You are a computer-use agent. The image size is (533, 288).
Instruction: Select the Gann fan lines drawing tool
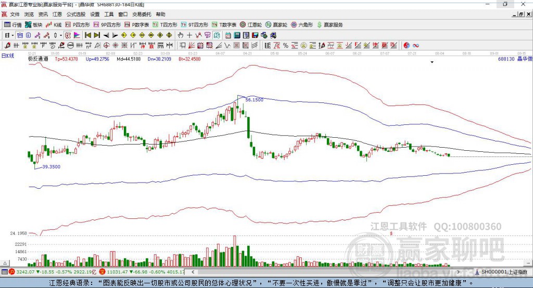[192, 45]
